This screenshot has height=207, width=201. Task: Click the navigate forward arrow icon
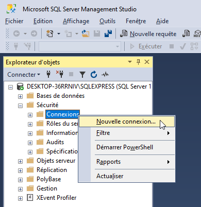(34, 33)
